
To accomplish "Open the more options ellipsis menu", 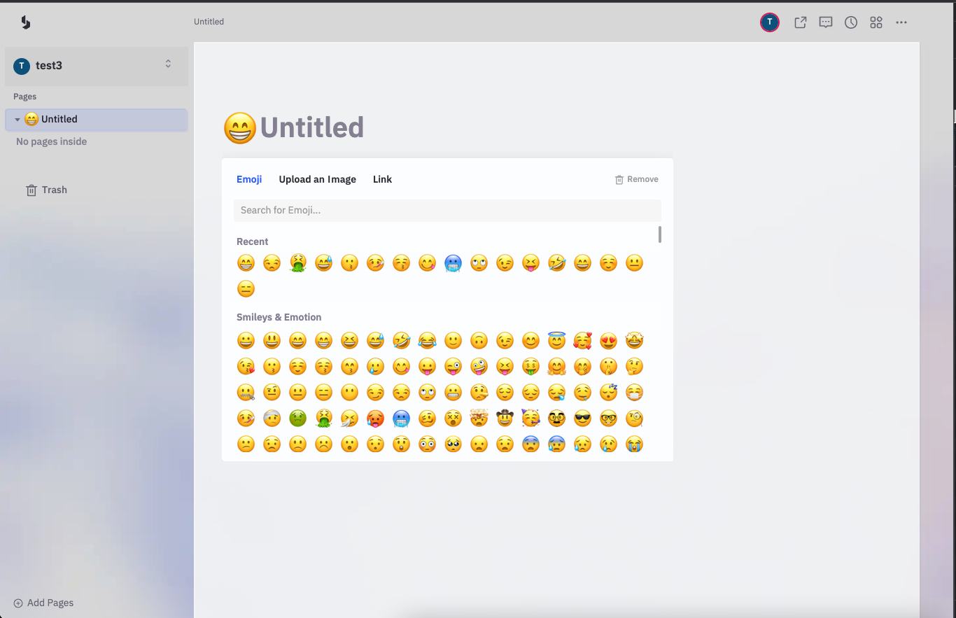I will tap(901, 22).
